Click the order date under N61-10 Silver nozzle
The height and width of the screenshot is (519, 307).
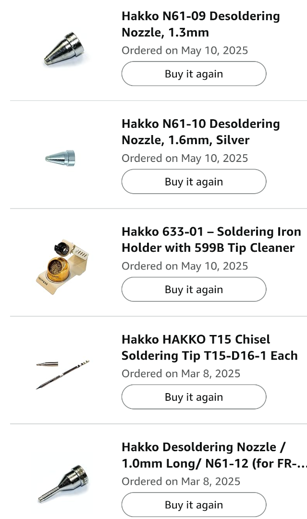pyautogui.click(x=184, y=158)
